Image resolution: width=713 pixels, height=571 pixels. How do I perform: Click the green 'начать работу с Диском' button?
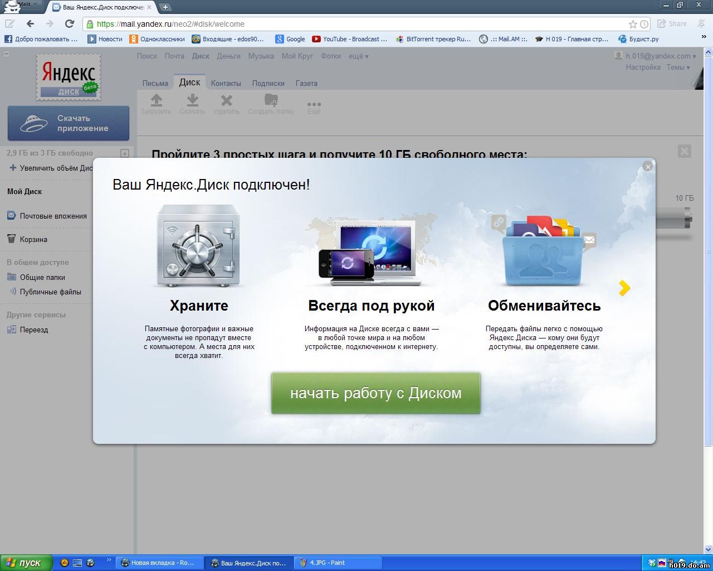tap(375, 393)
